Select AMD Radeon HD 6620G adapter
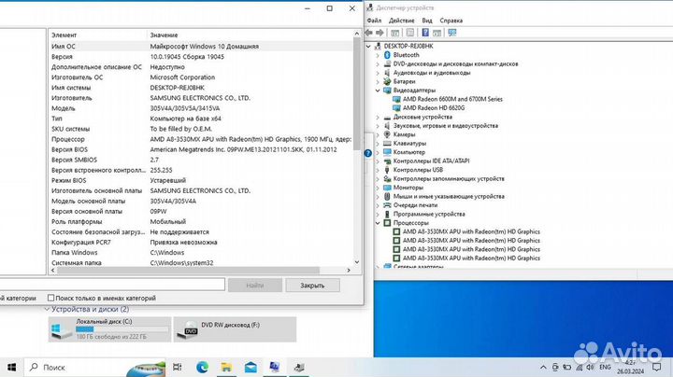The width and height of the screenshot is (673, 377). point(434,108)
